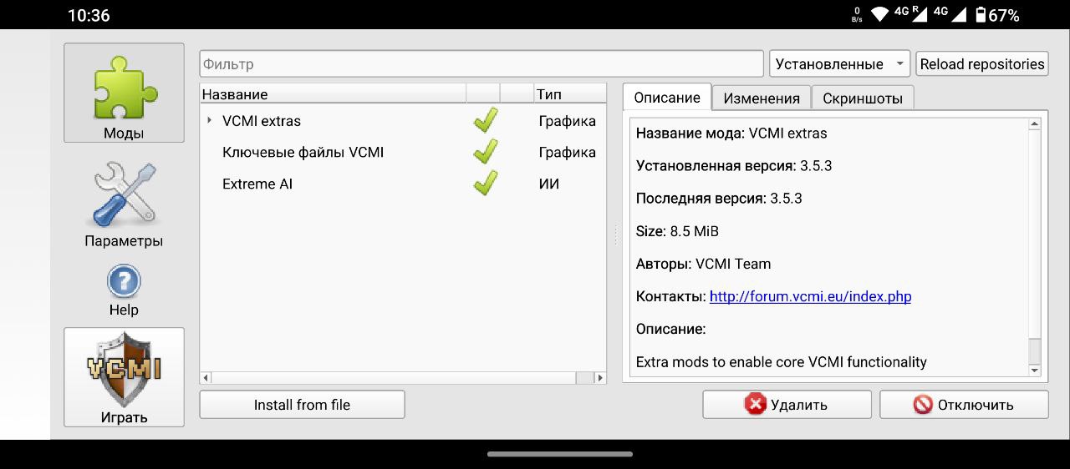Tap the battery indicator in status bar

tap(996, 15)
